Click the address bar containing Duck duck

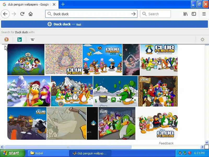click(x=91, y=14)
